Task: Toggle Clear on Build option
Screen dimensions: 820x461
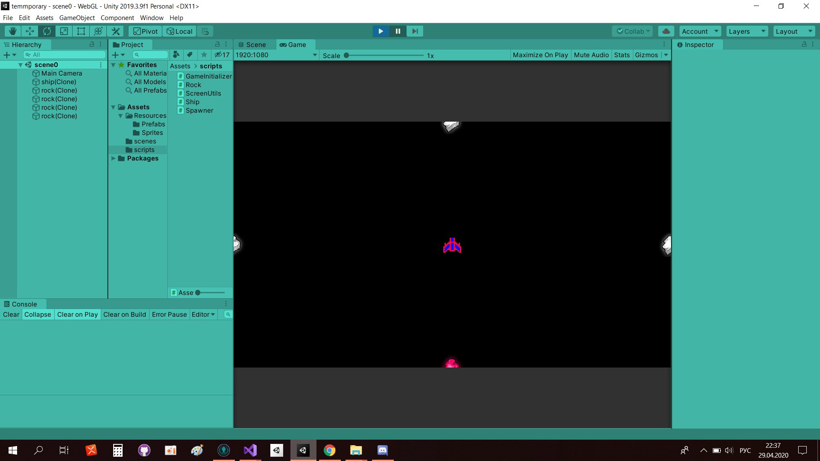Action: coord(125,315)
